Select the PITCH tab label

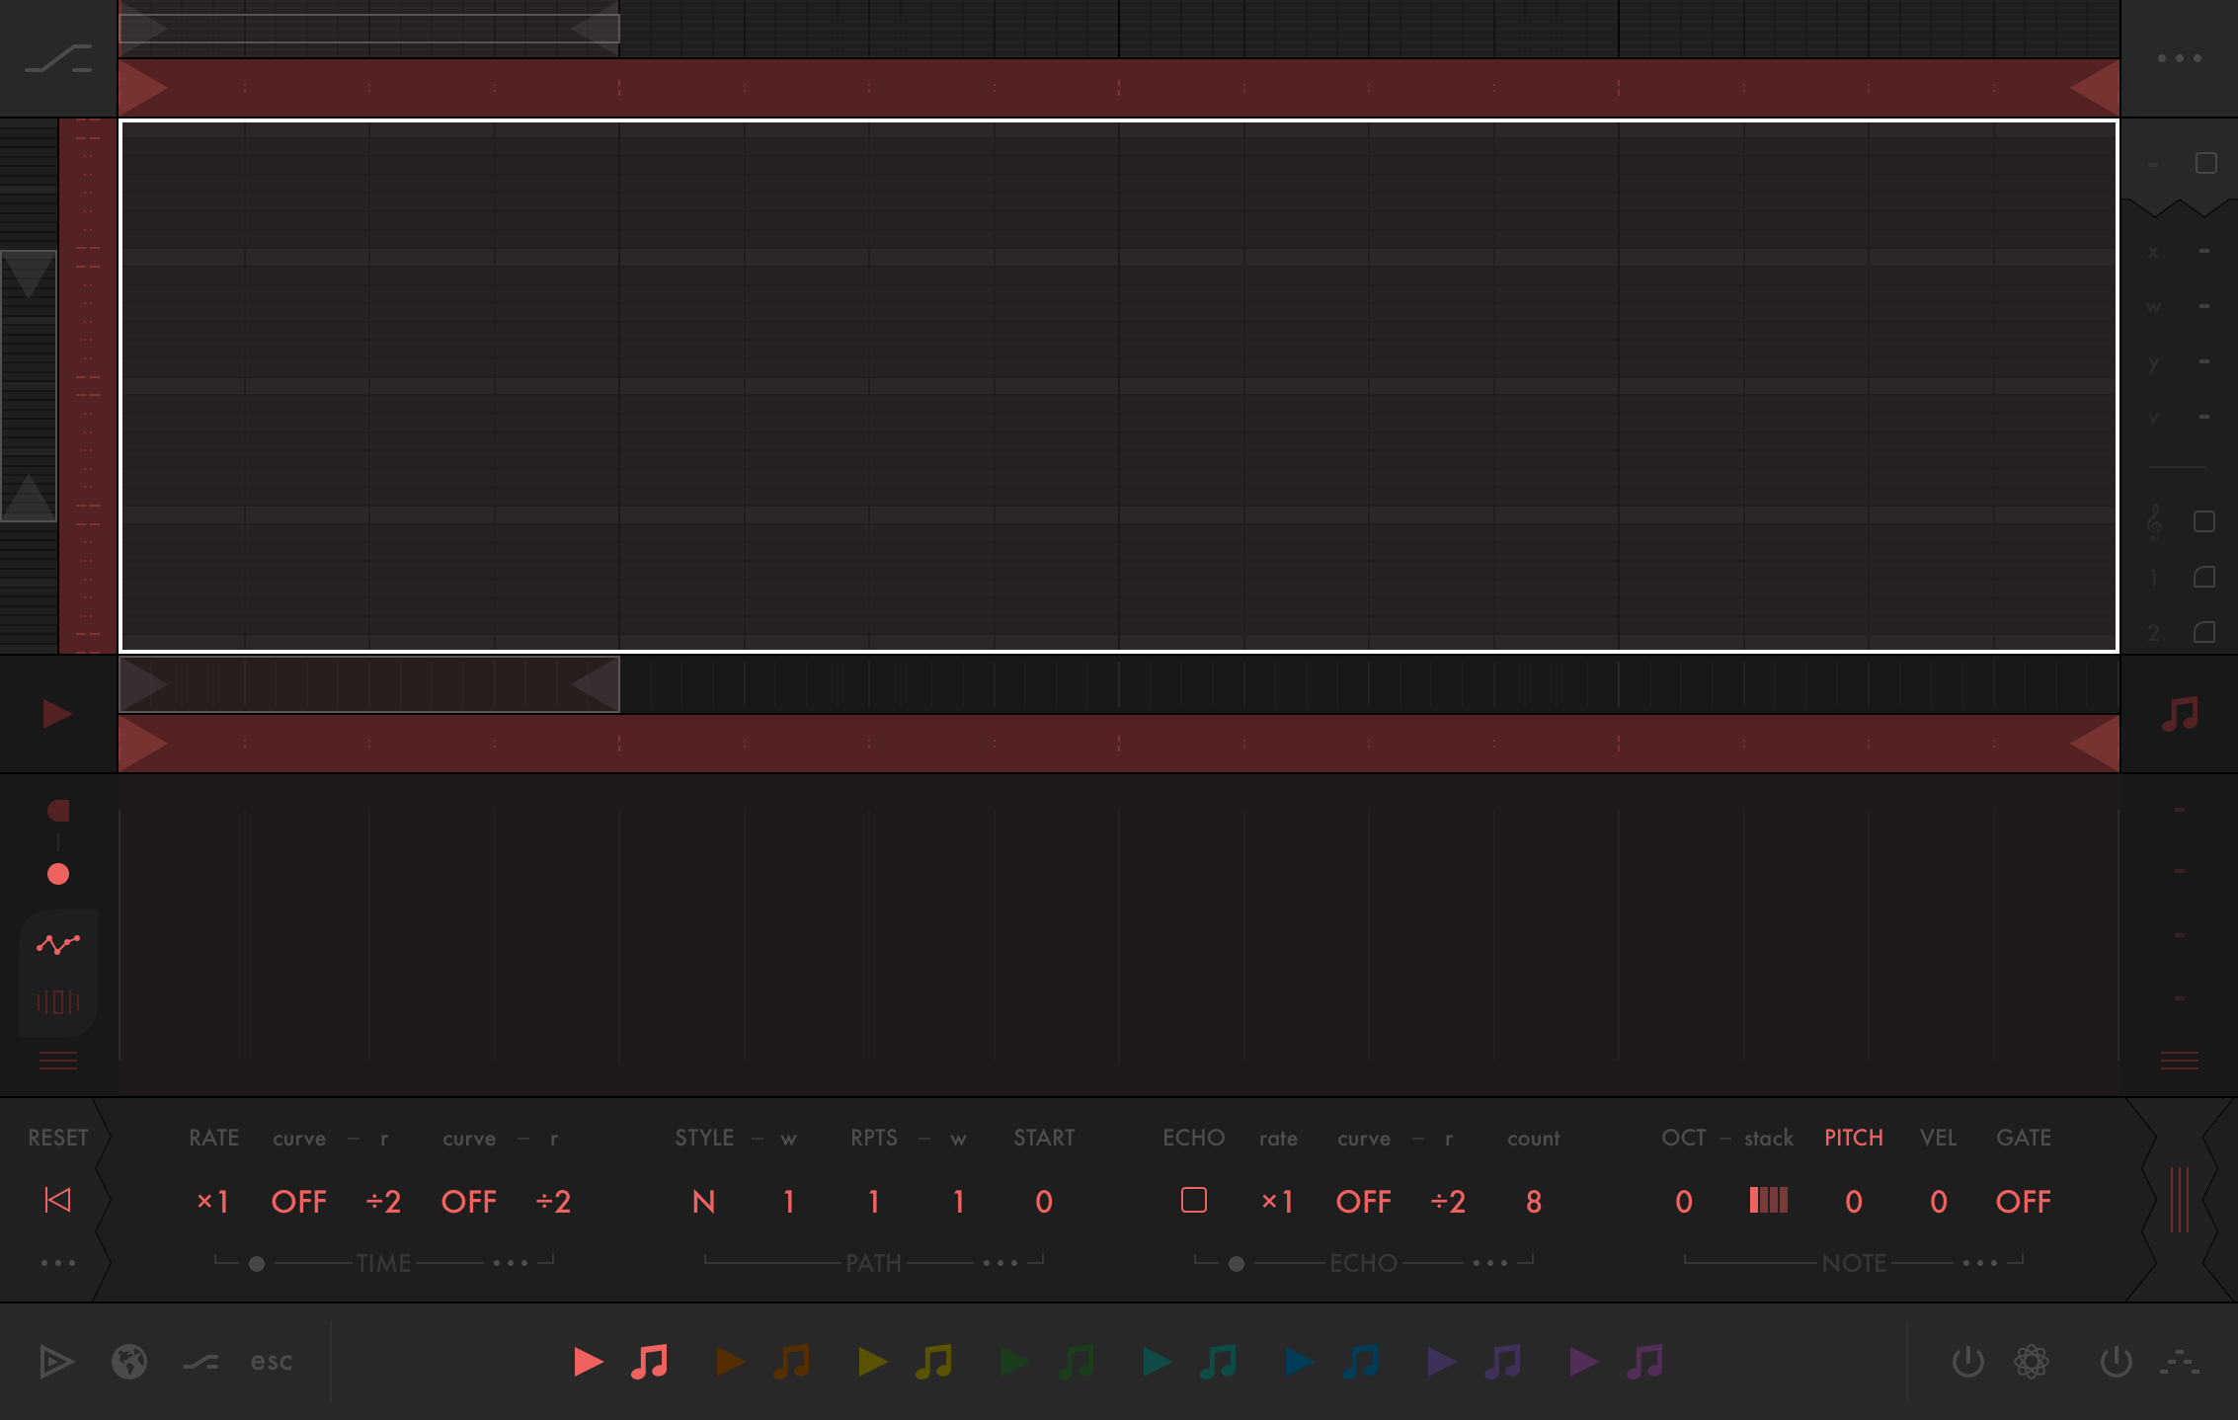pos(1853,1138)
